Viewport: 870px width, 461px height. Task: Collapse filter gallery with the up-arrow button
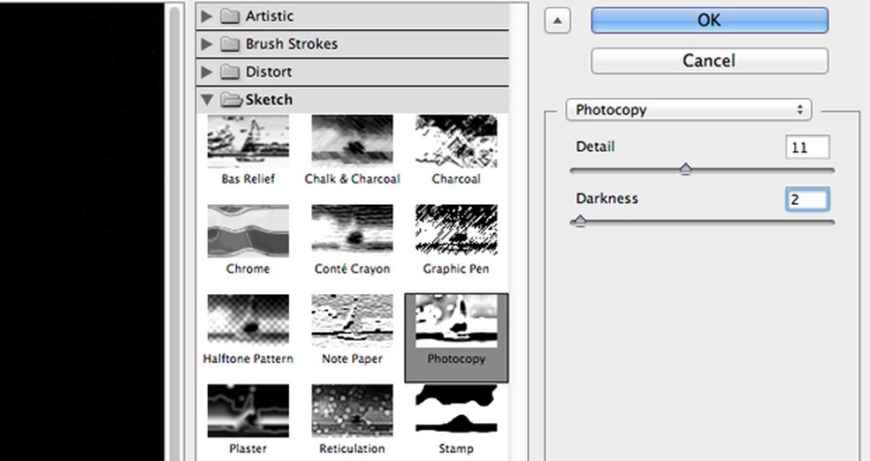point(558,21)
